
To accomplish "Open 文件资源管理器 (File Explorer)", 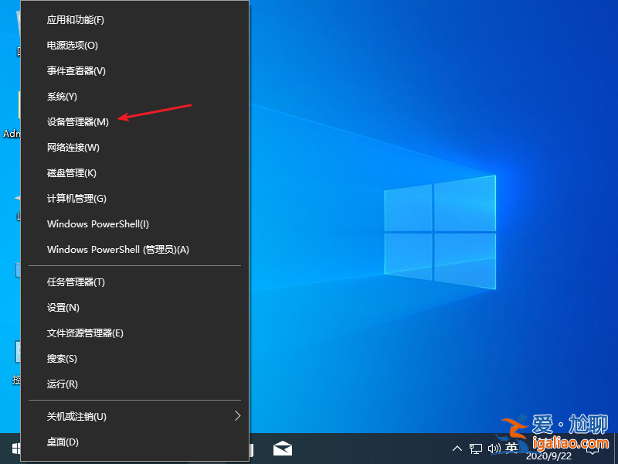I will click(x=85, y=333).
